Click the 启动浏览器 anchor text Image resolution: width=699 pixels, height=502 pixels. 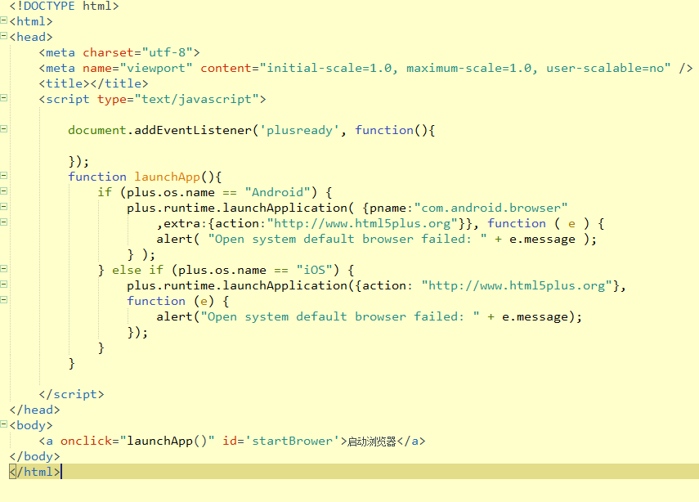(371, 441)
